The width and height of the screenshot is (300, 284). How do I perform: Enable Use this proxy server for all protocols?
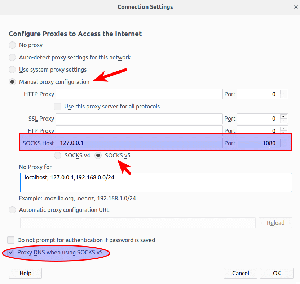pos(58,106)
